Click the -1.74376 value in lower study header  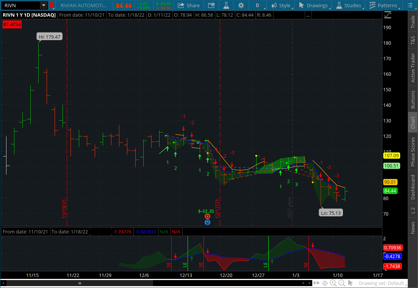(x=122, y=232)
